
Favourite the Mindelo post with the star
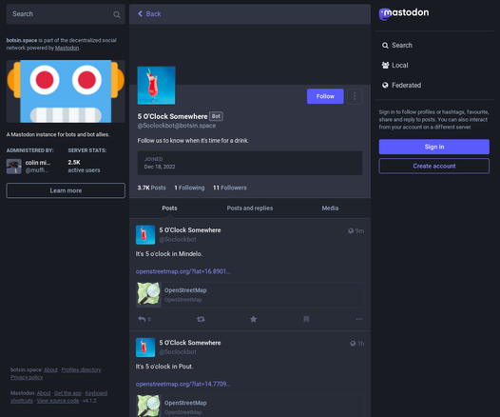click(253, 319)
